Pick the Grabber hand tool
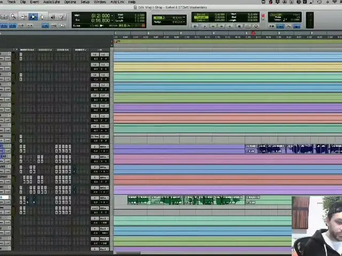Viewport: 342px width, 256px height. click(x=43, y=17)
